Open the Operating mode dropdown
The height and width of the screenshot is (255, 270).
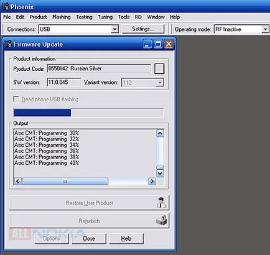pos(265,29)
